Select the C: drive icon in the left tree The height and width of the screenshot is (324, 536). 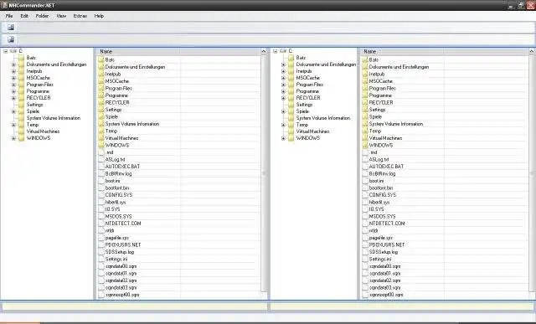click(x=13, y=51)
